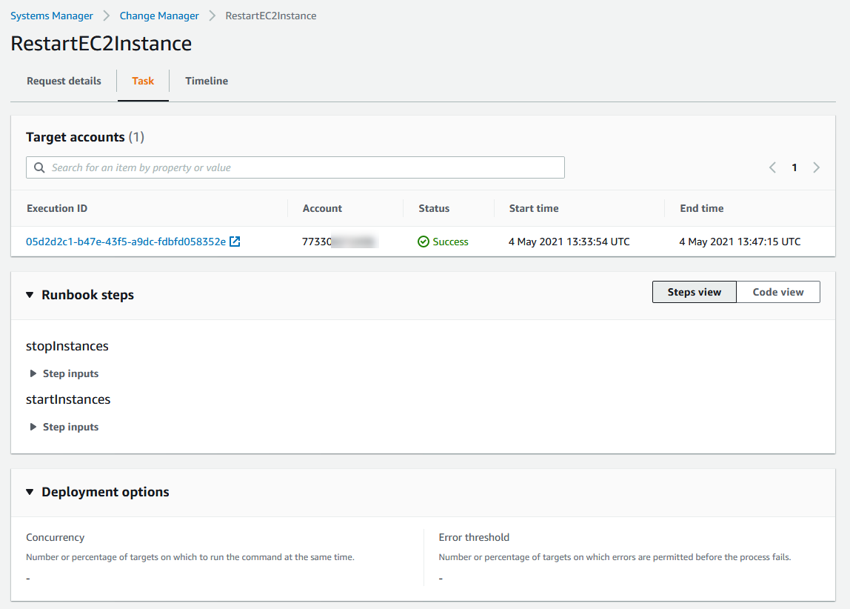Click the search magnifier icon
The height and width of the screenshot is (609, 850).
tap(39, 167)
